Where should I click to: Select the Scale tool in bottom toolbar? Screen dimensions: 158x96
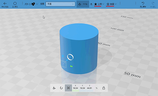tap(68, 88)
